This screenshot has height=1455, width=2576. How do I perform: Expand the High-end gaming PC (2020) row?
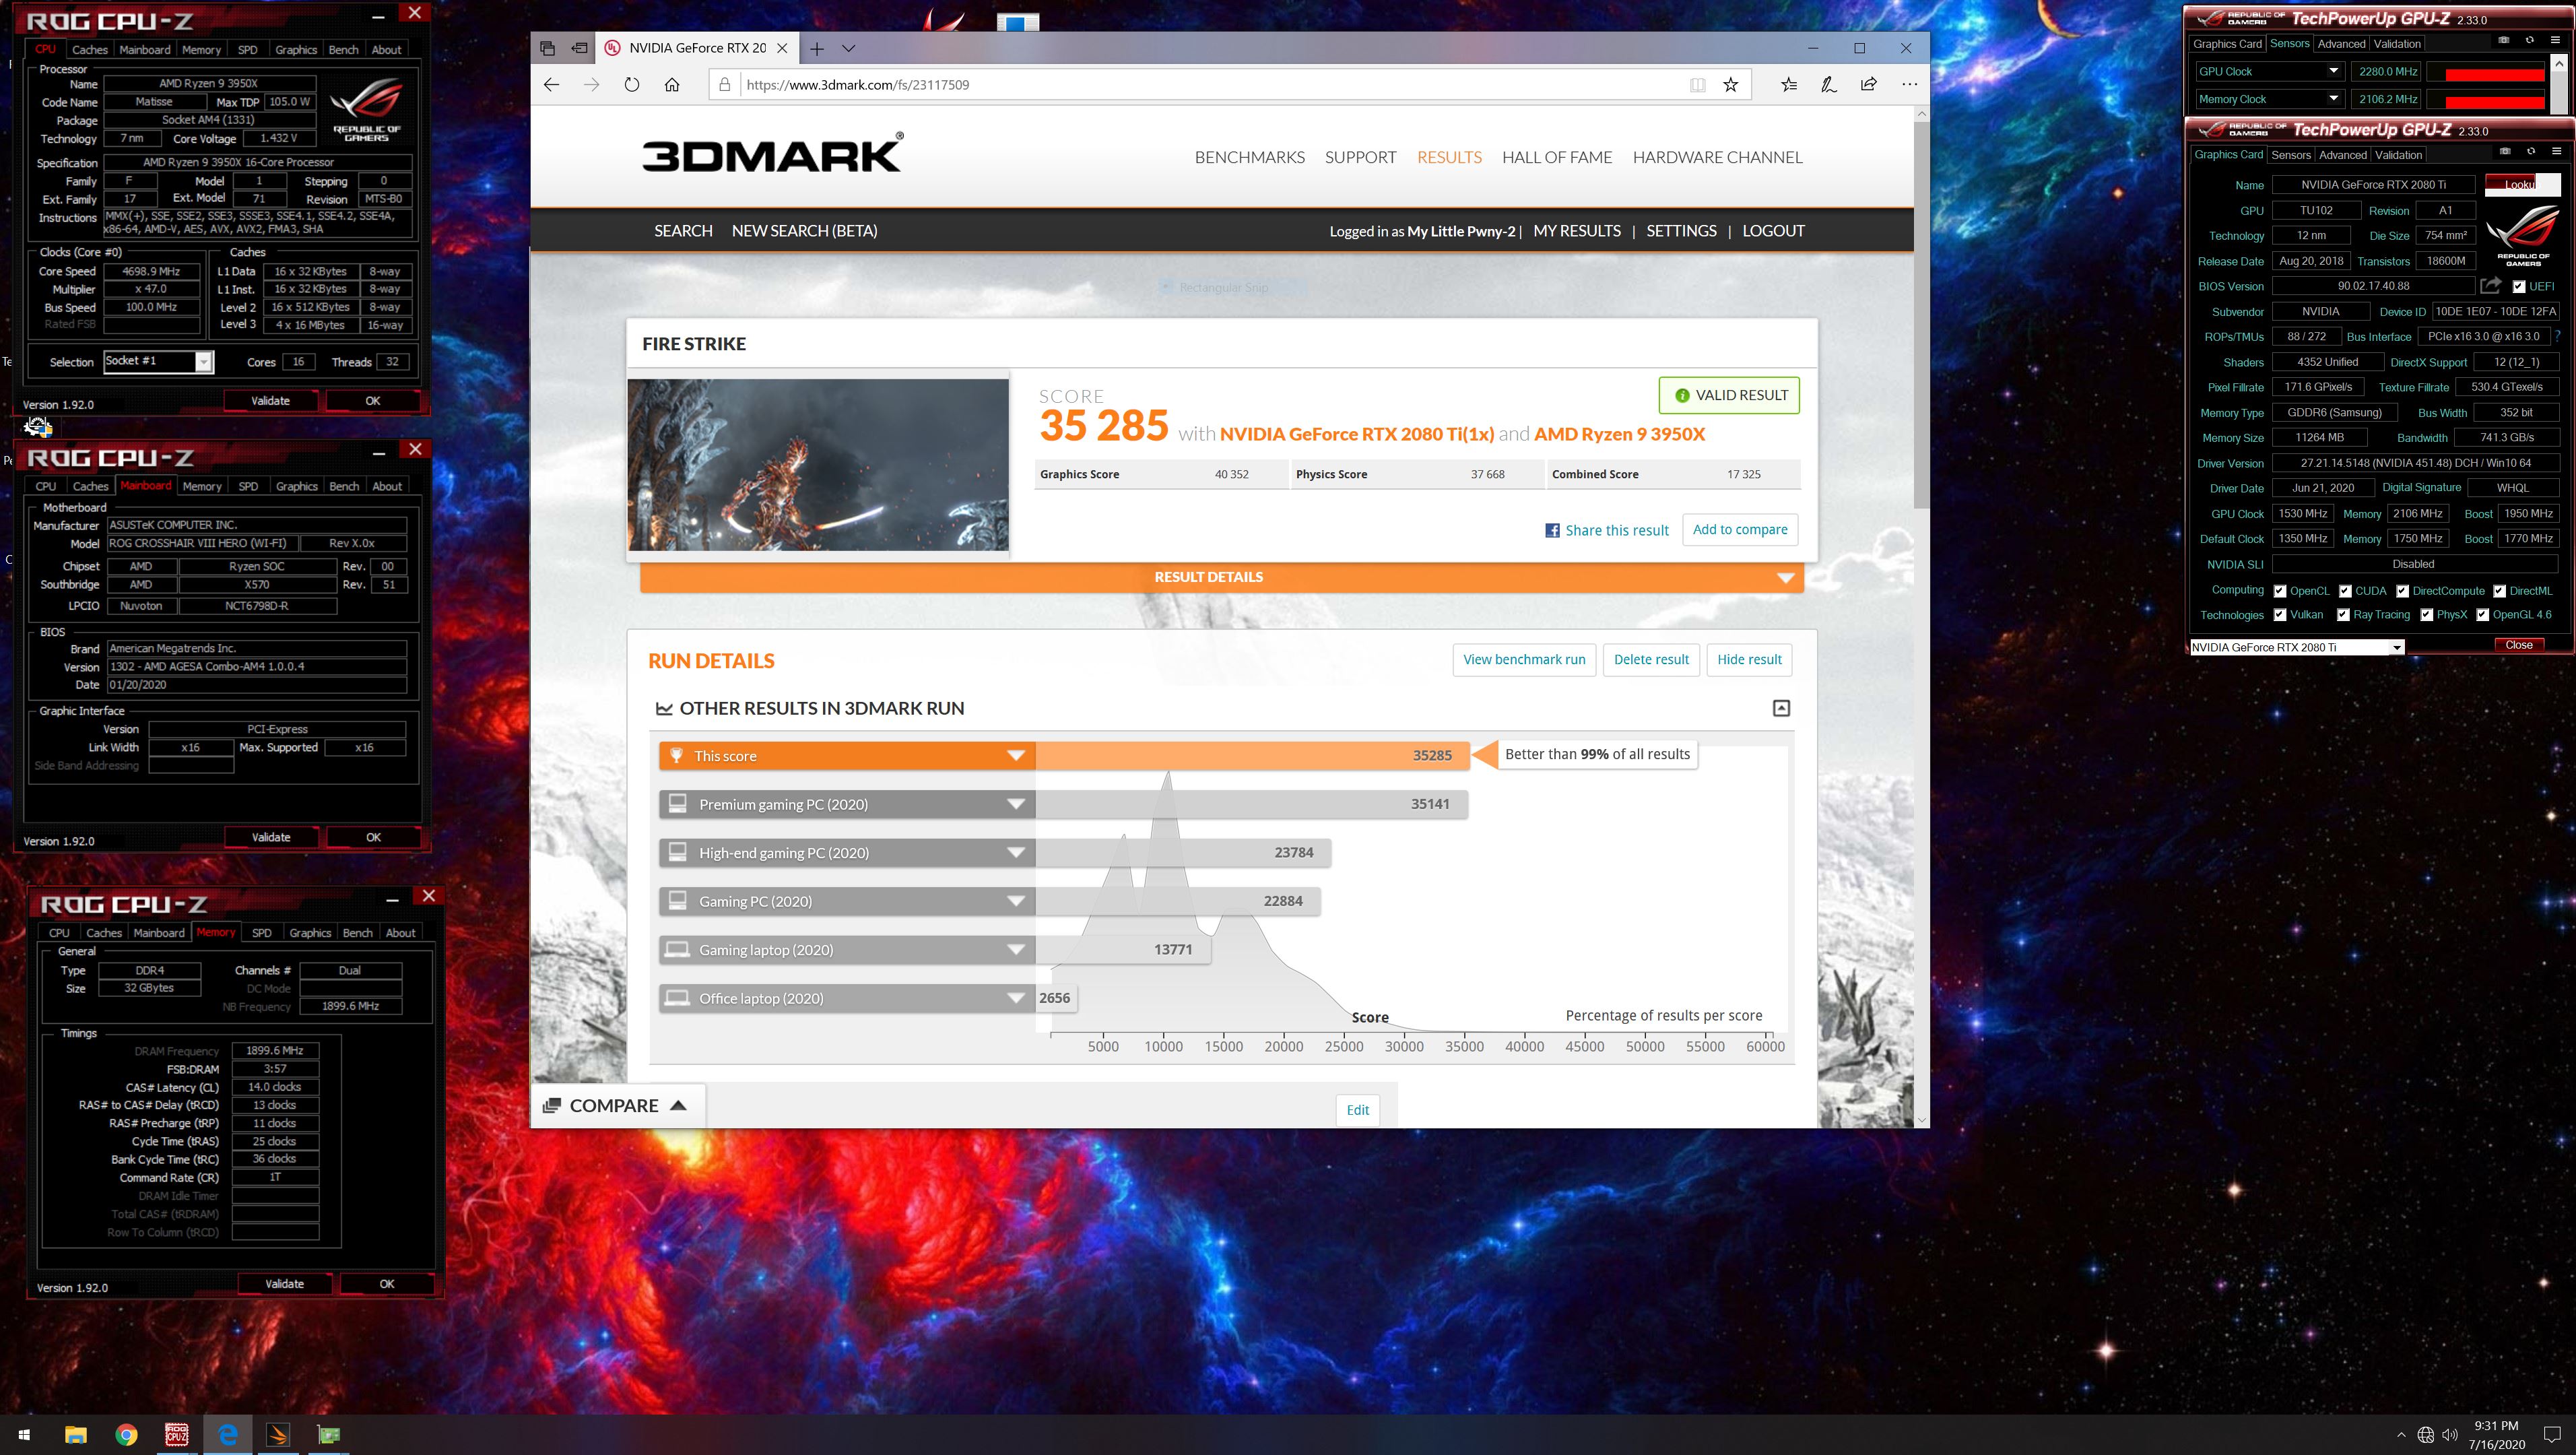(1016, 853)
